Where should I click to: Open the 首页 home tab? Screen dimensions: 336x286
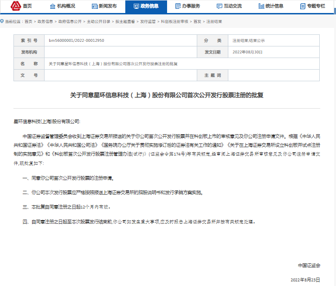click(x=27, y=6)
